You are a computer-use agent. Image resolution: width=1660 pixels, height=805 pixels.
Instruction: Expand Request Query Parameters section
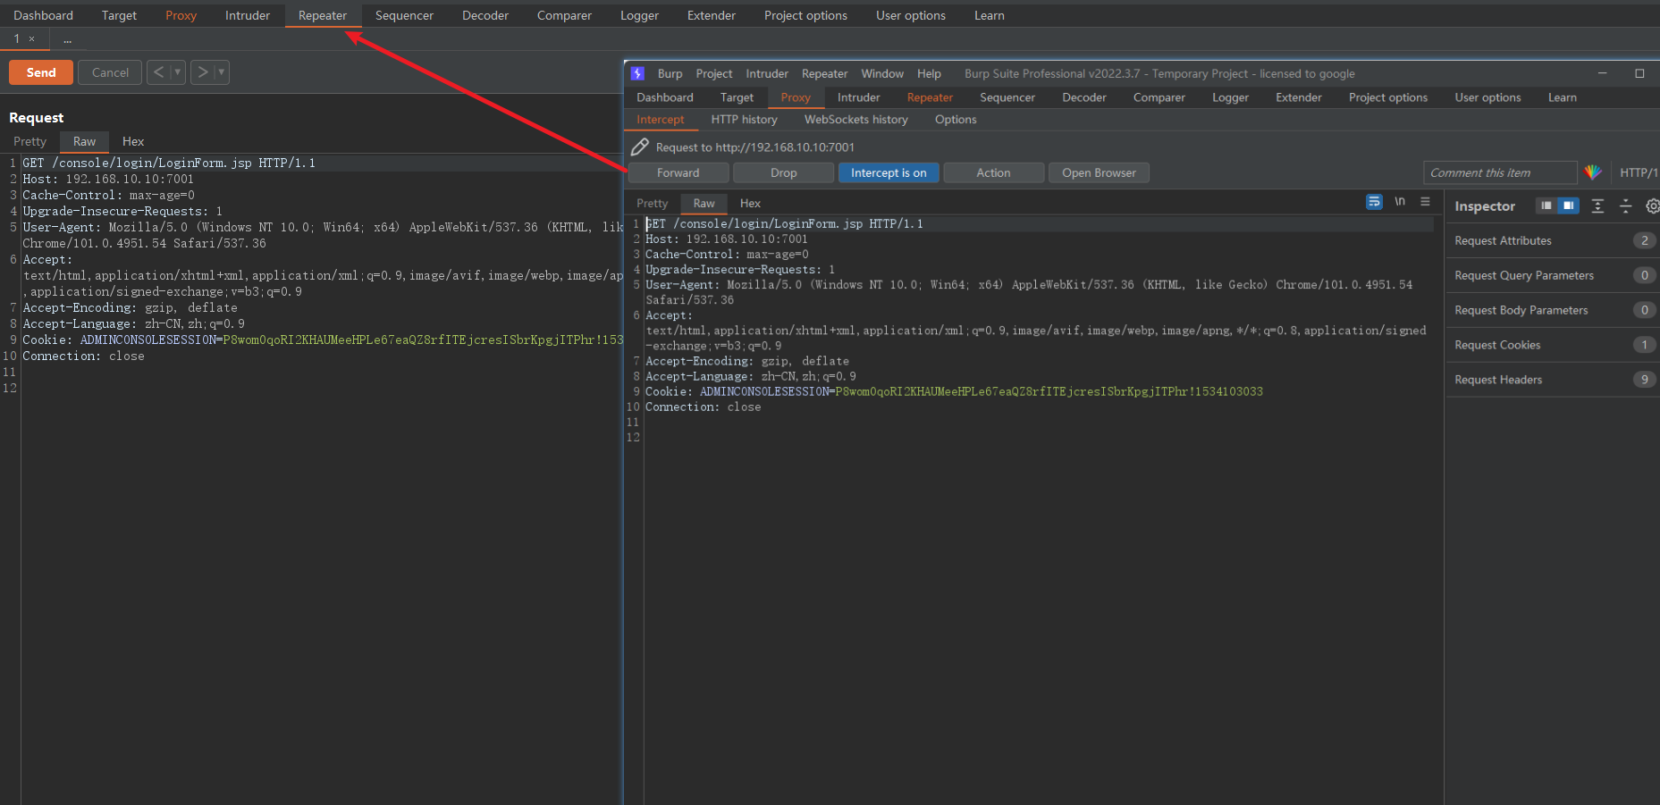pyautogui.click(x=1553, y=275)
